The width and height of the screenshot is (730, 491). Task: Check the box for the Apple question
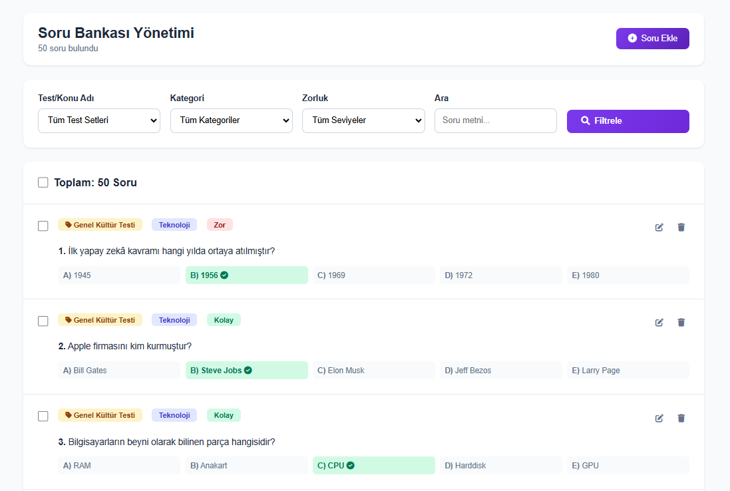(x=43, y=321)
